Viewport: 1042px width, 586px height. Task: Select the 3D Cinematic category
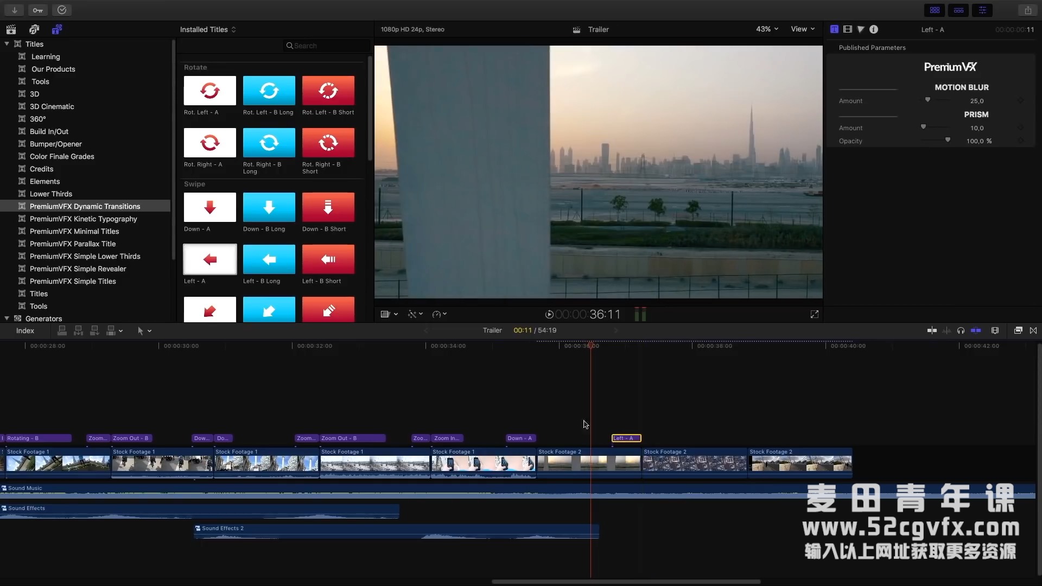point(52,106)
